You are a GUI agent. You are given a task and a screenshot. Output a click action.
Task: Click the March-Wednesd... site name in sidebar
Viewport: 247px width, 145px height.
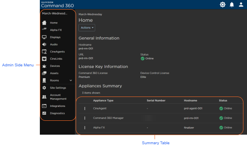55,14
